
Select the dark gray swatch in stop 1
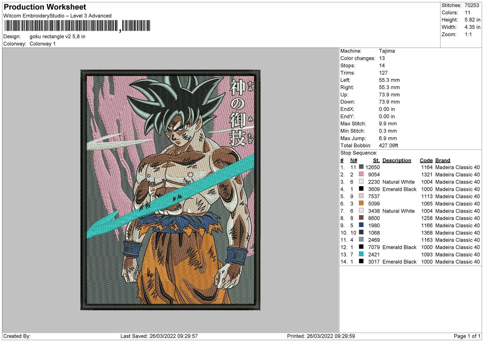click(x=361, y=167)
